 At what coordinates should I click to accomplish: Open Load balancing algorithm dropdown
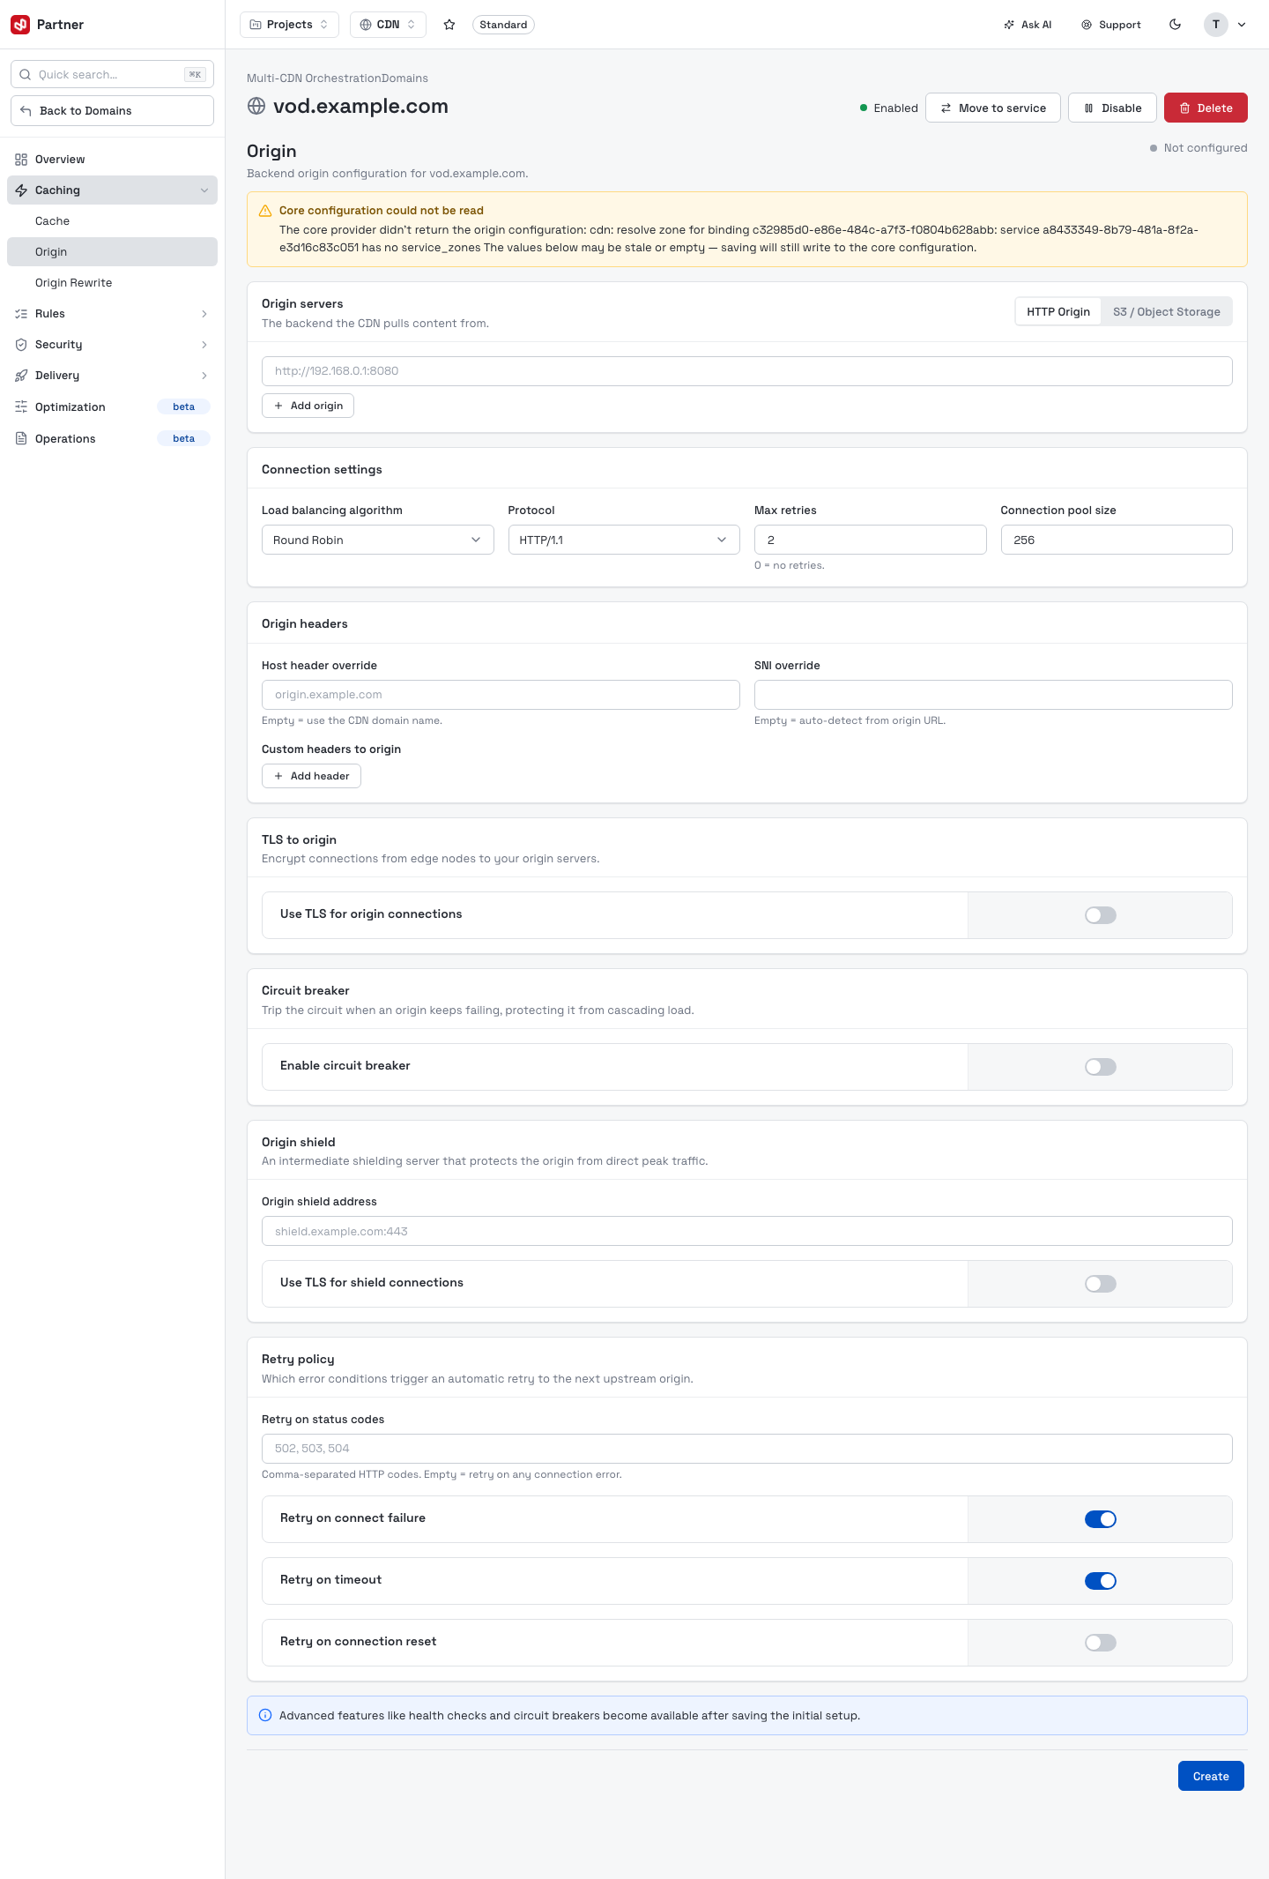coord(378,540)
